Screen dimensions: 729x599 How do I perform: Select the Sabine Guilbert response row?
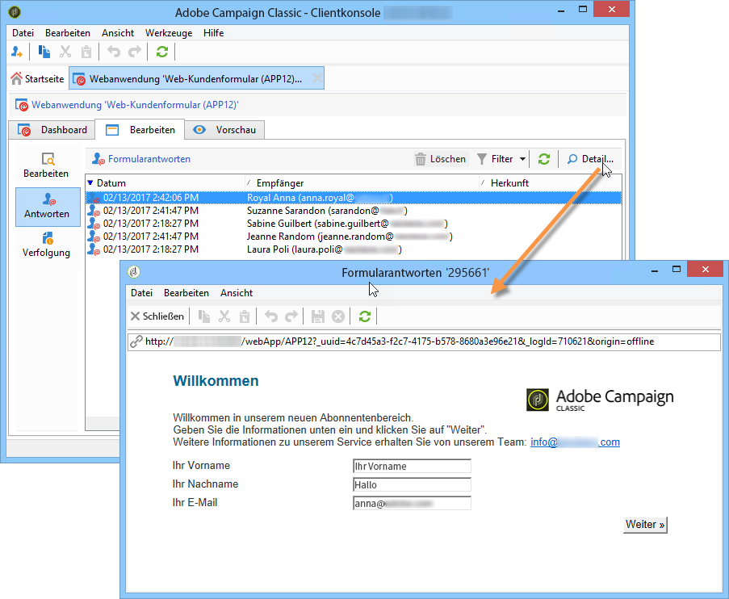click(354, 224)
